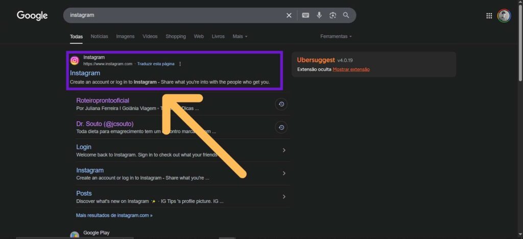Open the Google account profile picture
Viewport: 523px width, 239px height.
click(504, 16)
